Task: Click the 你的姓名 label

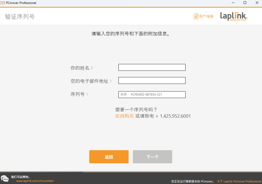Action: pos(82,68)
